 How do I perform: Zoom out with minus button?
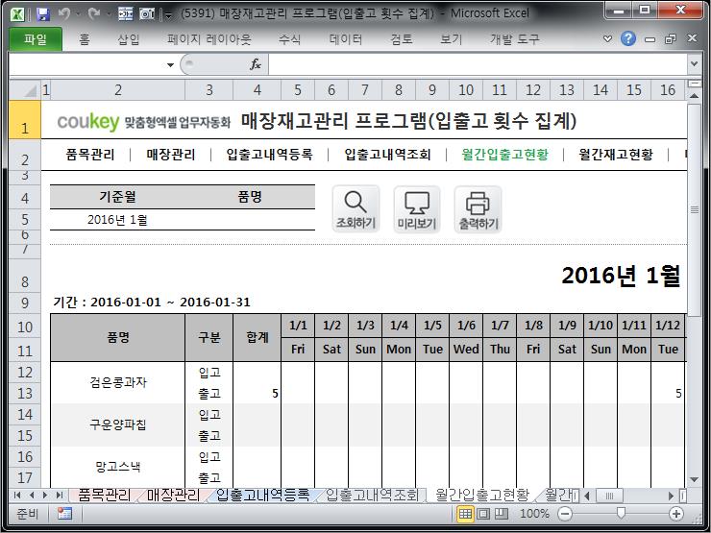[x=565, y=514]
